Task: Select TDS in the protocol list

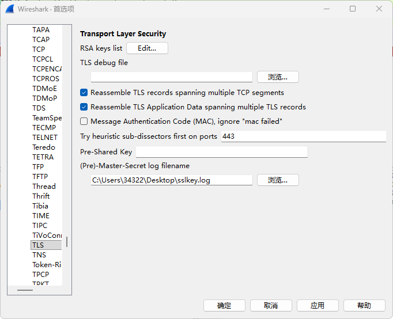Action: pos(39,108)
